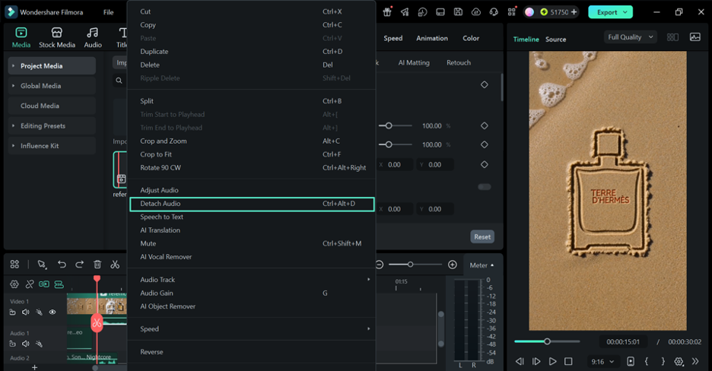Click the save project floppy icon
This screenshot has height=371, width=712.
(458, 12)
